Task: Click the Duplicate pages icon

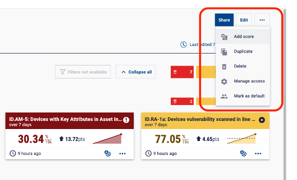Action: tap(224, 51)
